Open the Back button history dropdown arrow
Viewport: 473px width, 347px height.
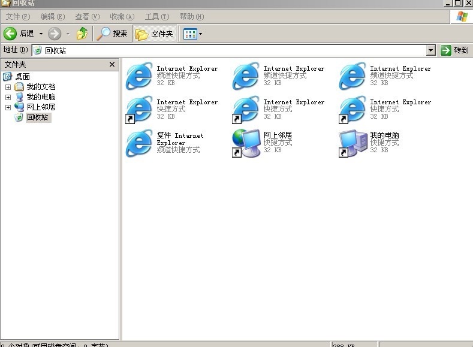pos(41,34)
